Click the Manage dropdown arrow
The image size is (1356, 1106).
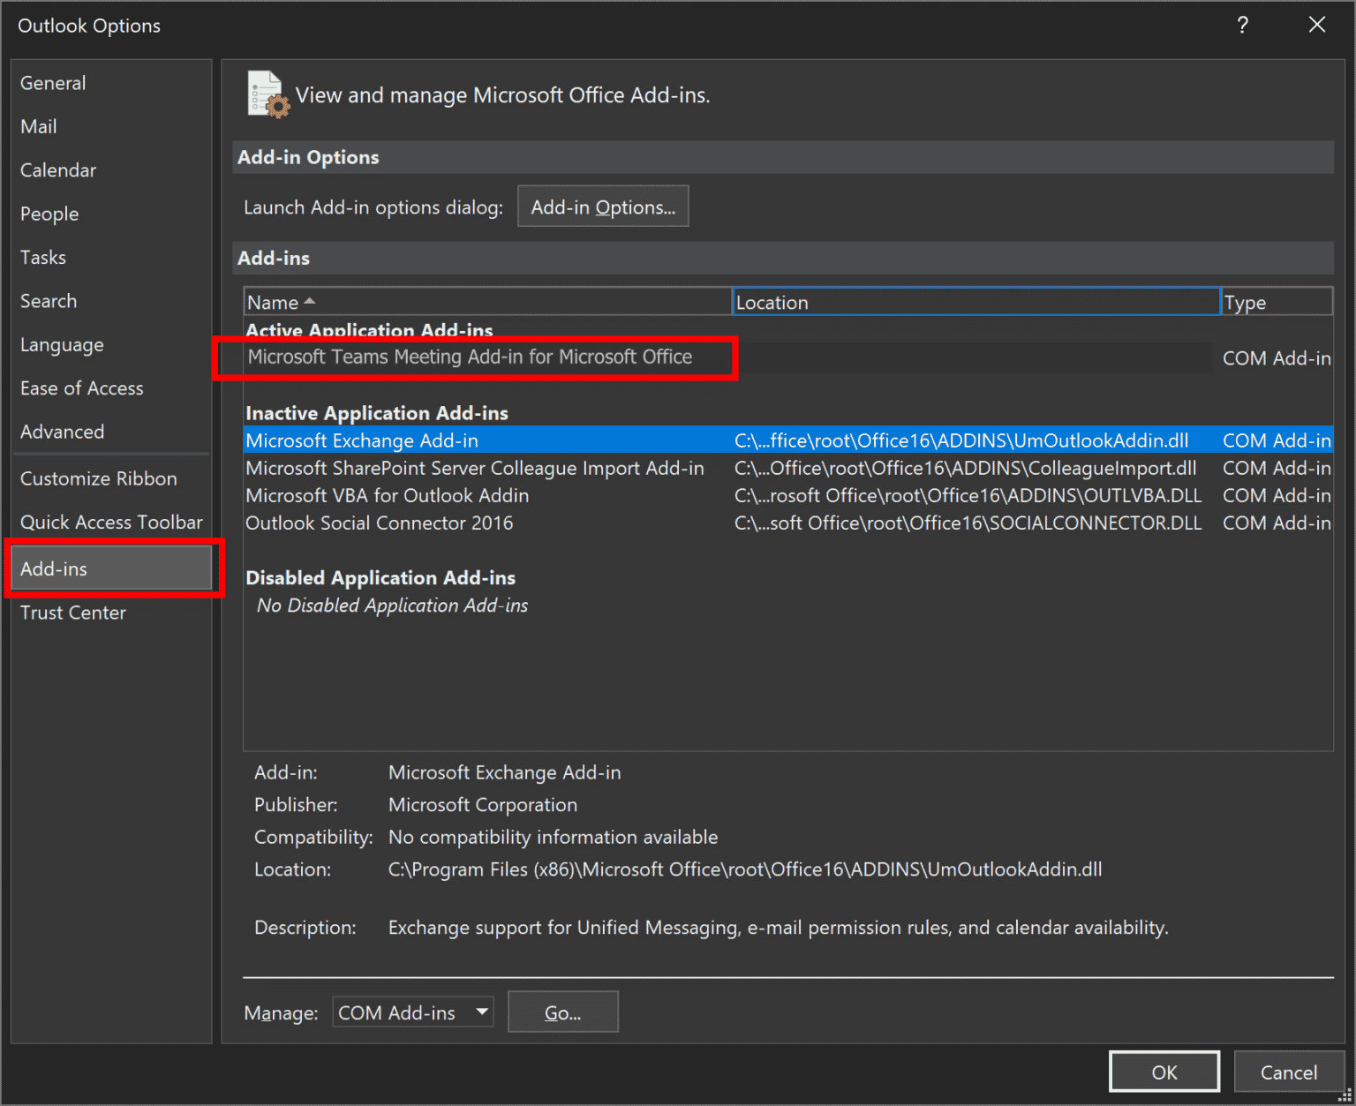pyautogui.click(x=482, y=1012)
